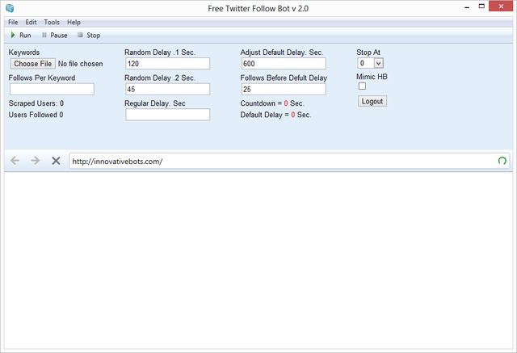The image size is (517, 353).
Task: Pause the bot from the toolbar
Action: click(x=55, y=35)
